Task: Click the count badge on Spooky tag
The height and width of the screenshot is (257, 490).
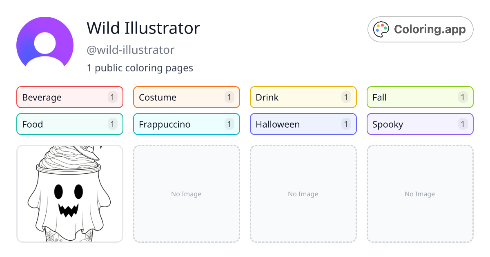Action: (463, 124)
